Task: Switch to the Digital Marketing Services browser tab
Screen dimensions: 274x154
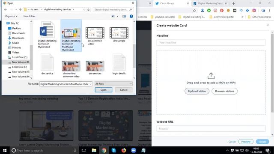Action: [x=210, y=3]
